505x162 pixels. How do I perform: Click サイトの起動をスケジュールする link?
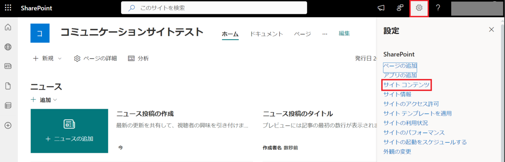[x=425, y=142]
